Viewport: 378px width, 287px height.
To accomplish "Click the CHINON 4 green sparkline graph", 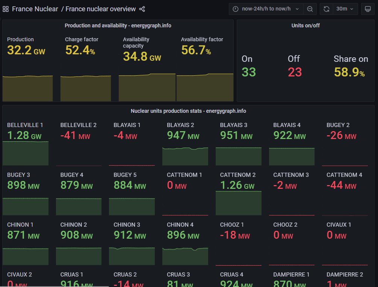I will 185,256.
